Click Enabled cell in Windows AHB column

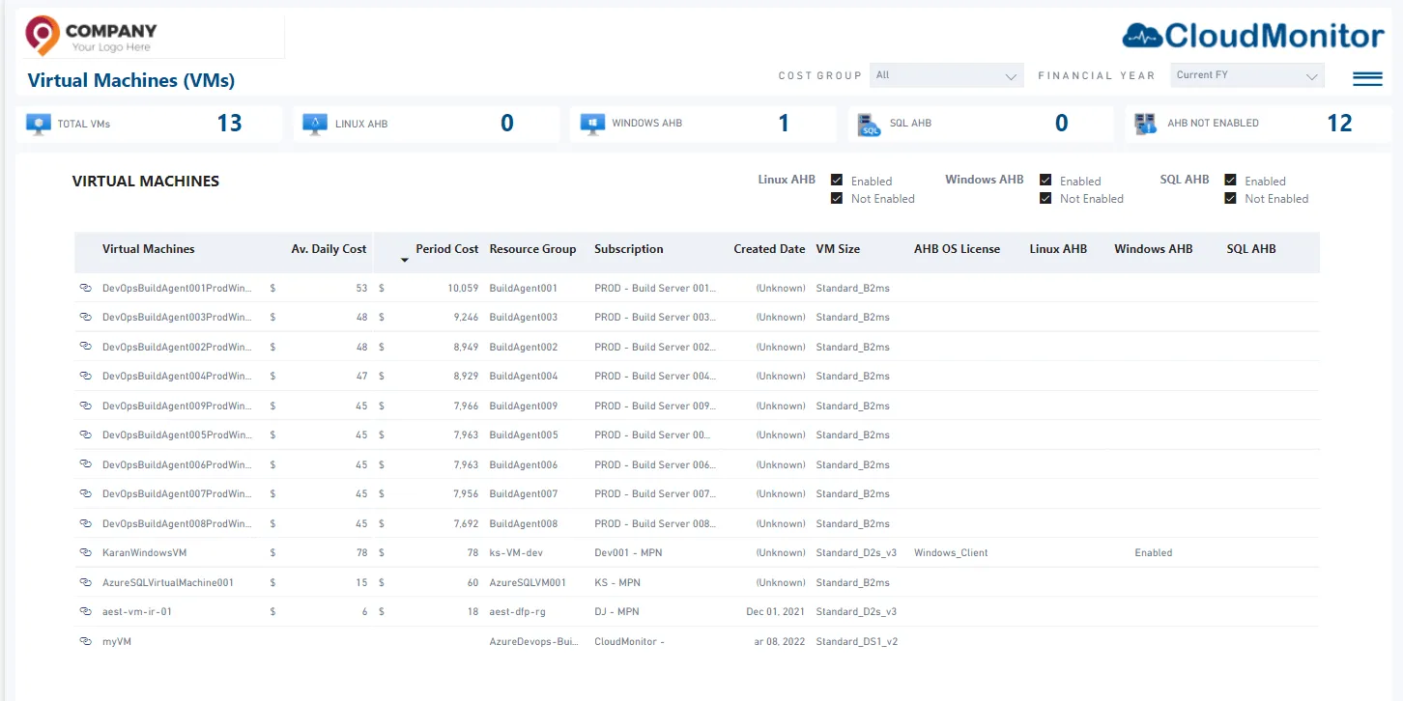(x=1154, y=553)
